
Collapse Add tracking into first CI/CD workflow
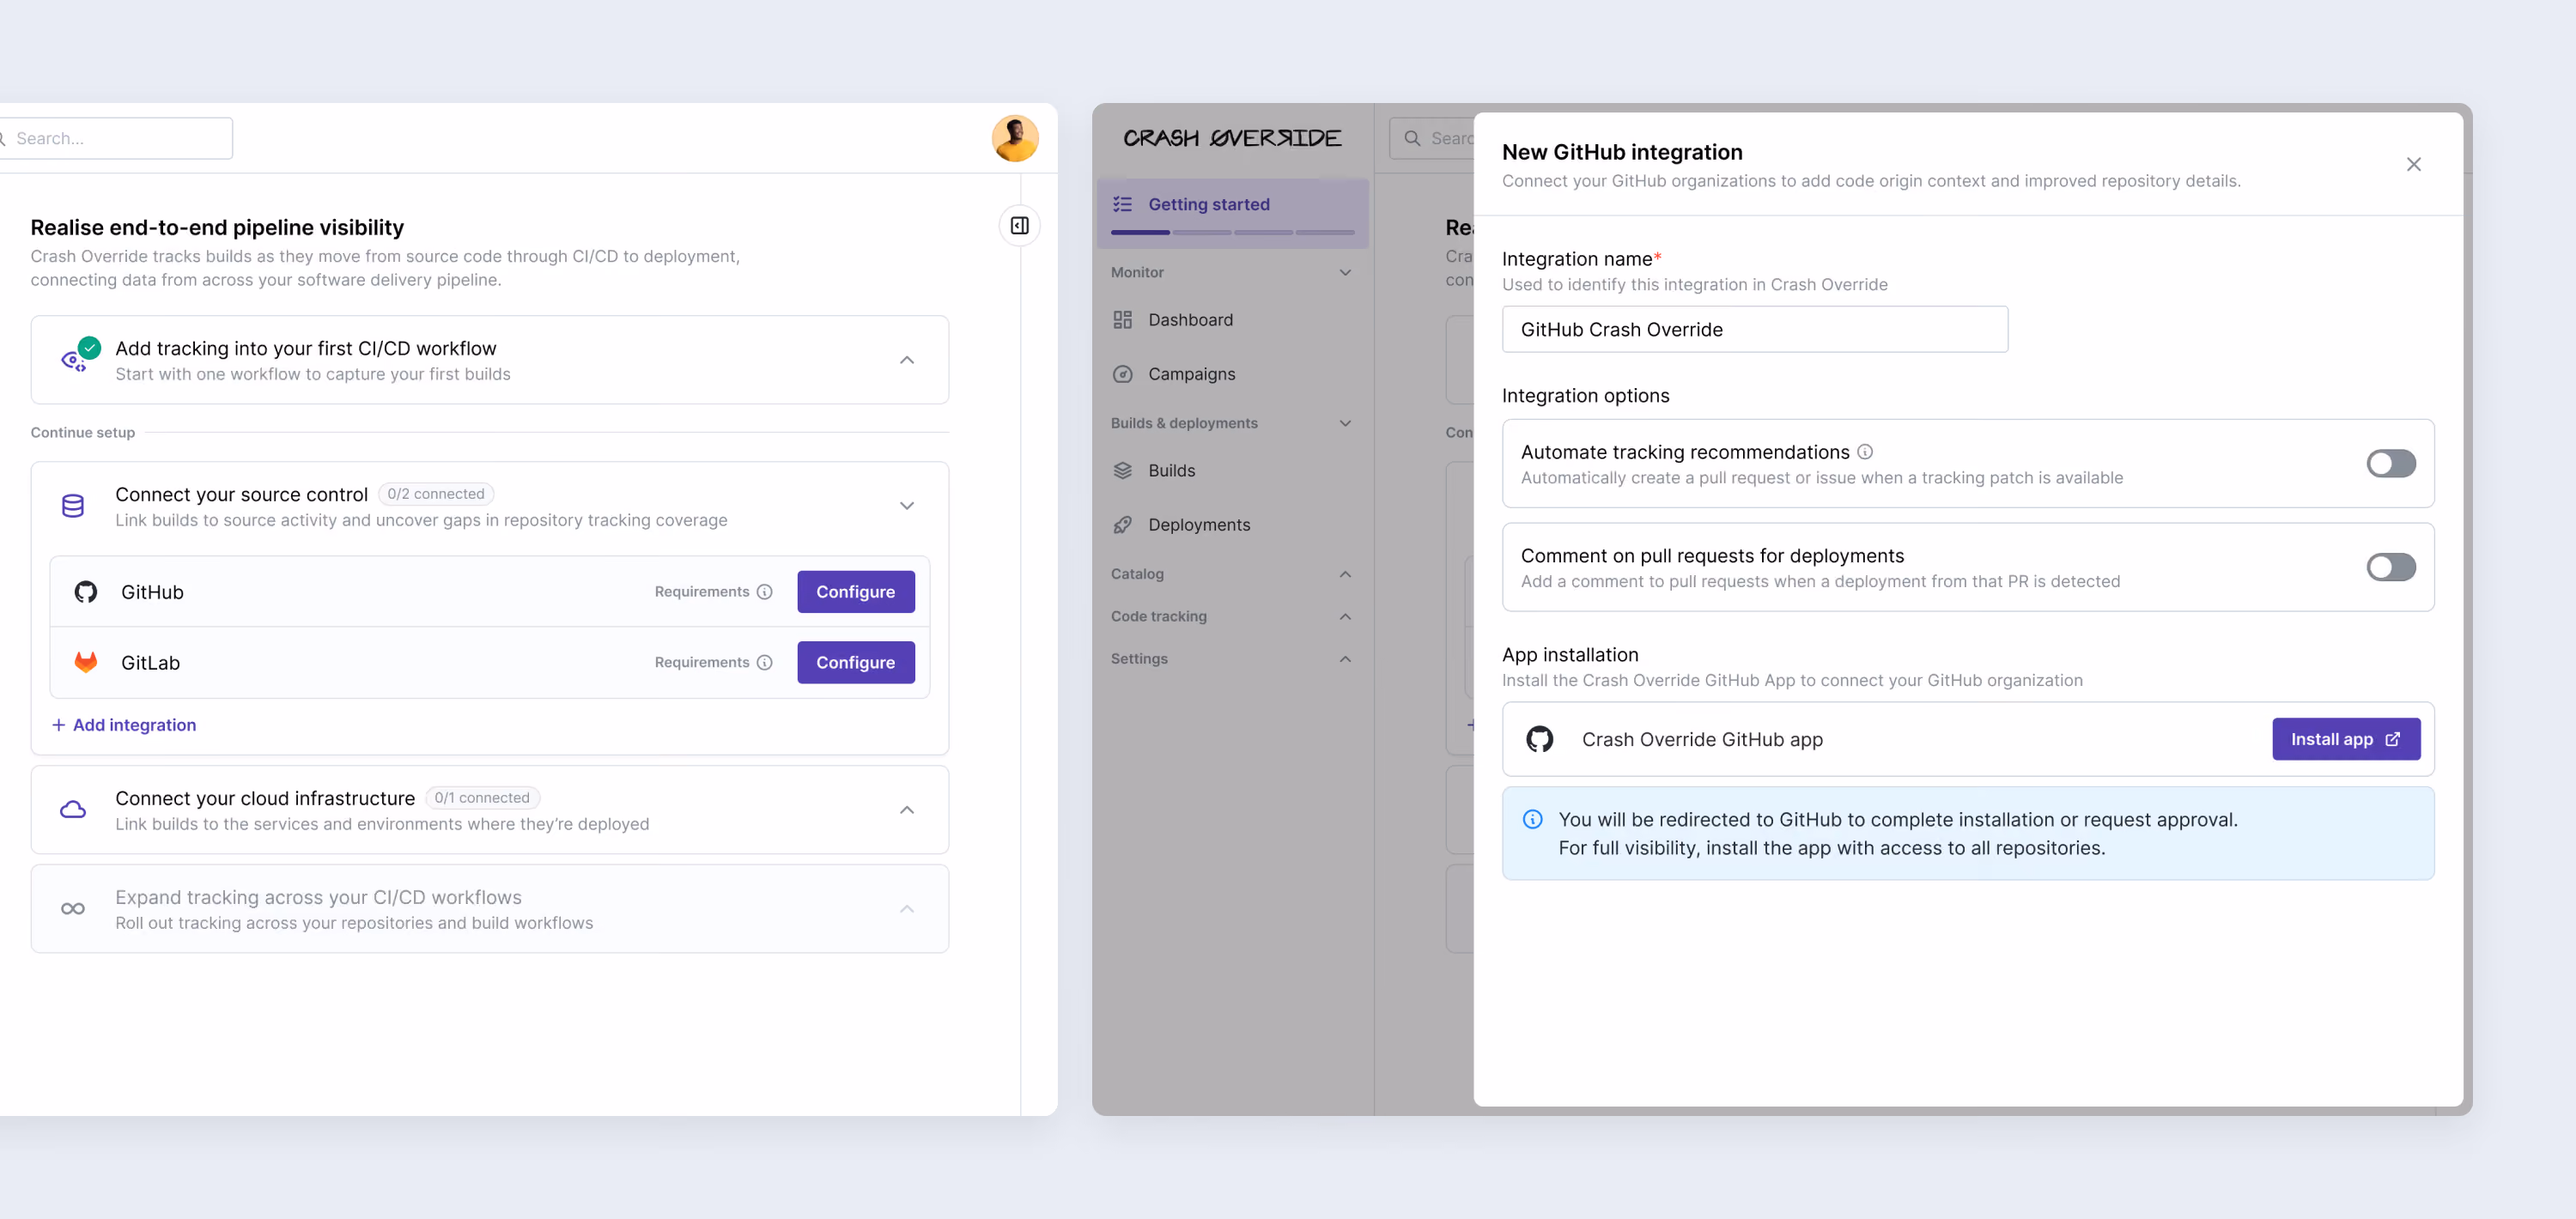click(906, 360)
